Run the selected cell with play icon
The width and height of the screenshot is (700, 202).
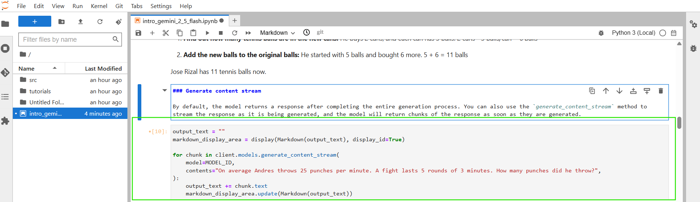tap(207, 33)
